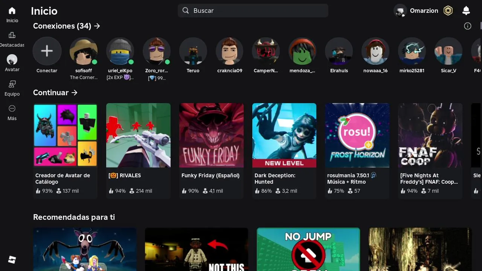The image size is (482, 271).
Task: Open the Funky Friday game thumbnail
Action: tap(211, 135)
